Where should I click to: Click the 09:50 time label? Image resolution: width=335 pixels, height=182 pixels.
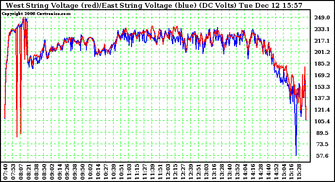[x=83, y=172]
